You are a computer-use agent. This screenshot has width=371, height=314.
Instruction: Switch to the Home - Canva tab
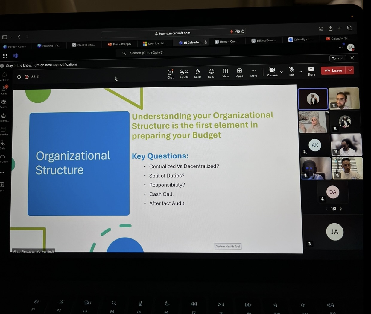pos(15,46)
